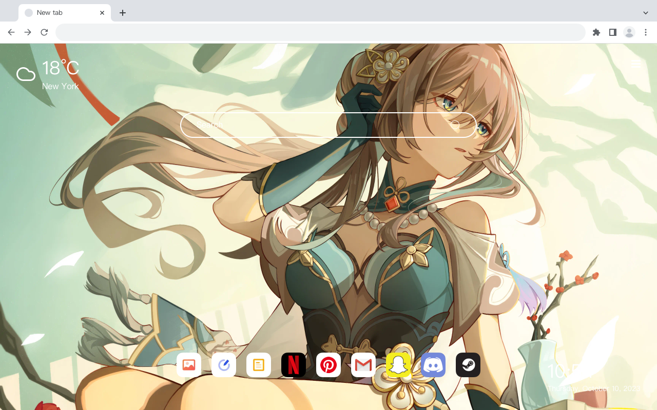
Task: Open a new browser tab
Action: coord(122,13)
